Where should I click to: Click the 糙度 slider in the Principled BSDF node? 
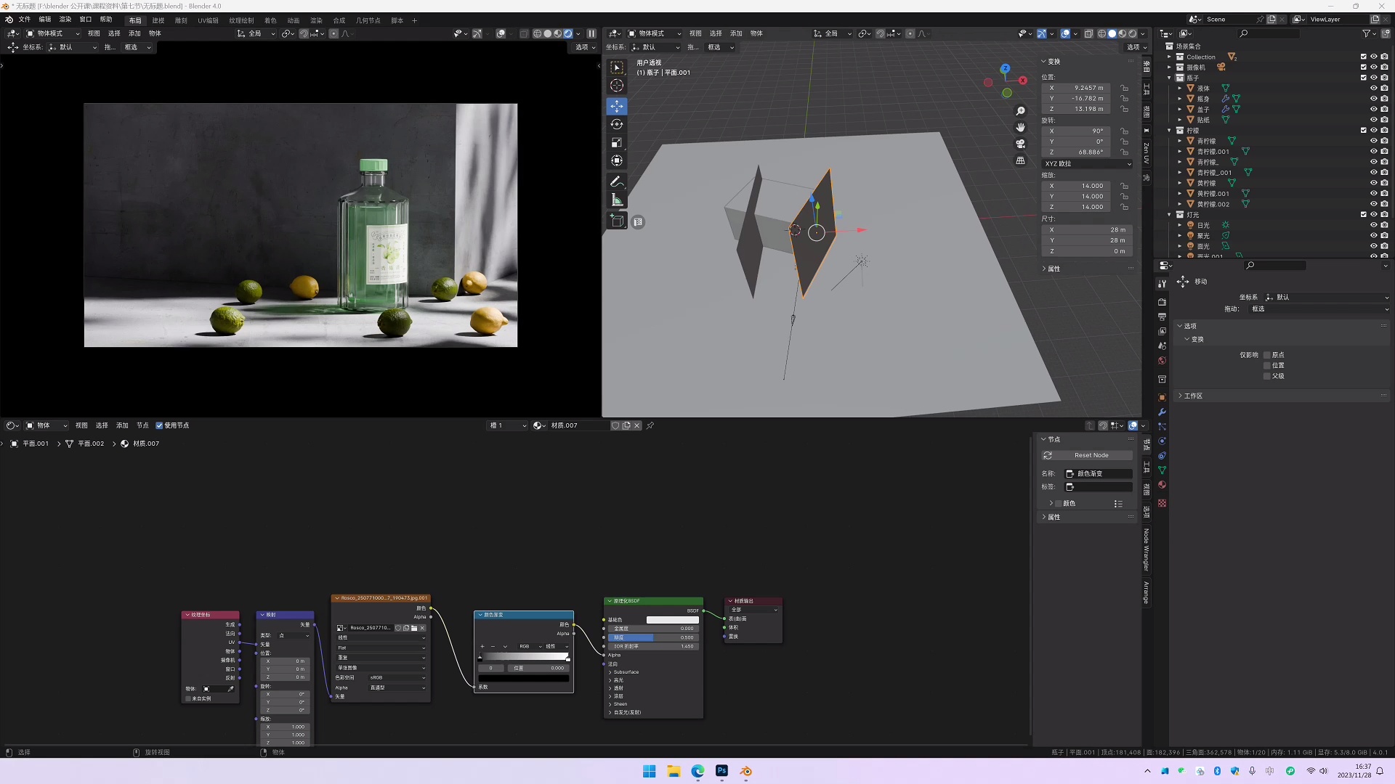pyautogui.click(x=652, y=637)
